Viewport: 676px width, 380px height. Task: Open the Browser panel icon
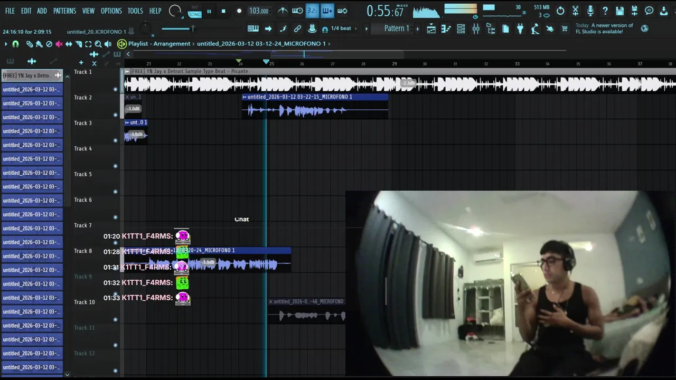pyautogui.click(x=491, y=29)
